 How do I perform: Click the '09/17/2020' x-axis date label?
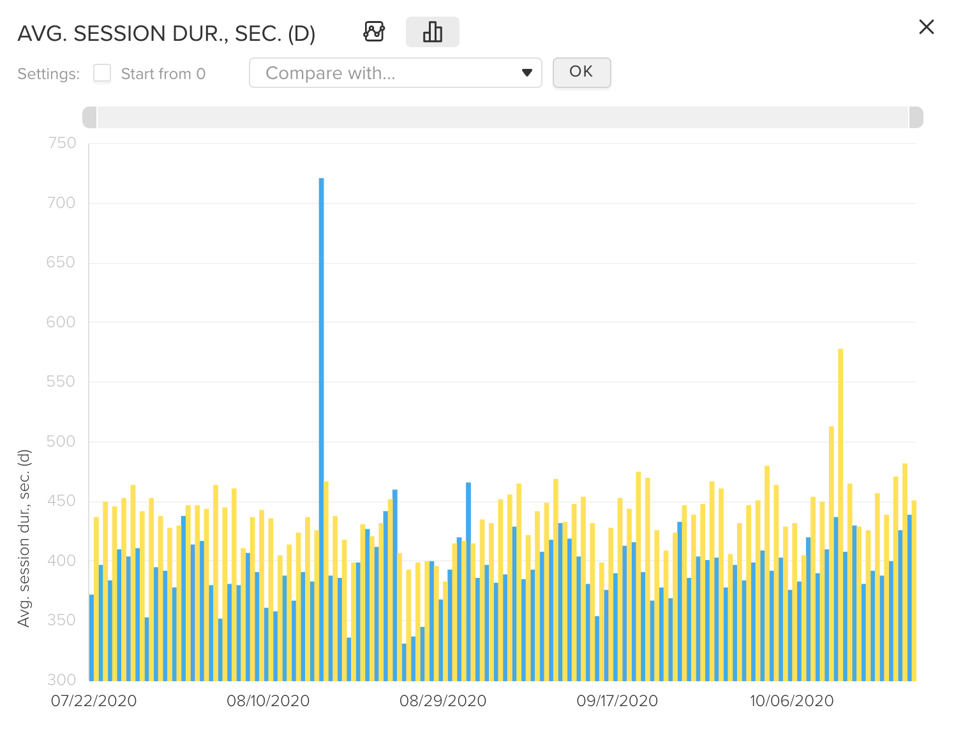tap(617, 701)
